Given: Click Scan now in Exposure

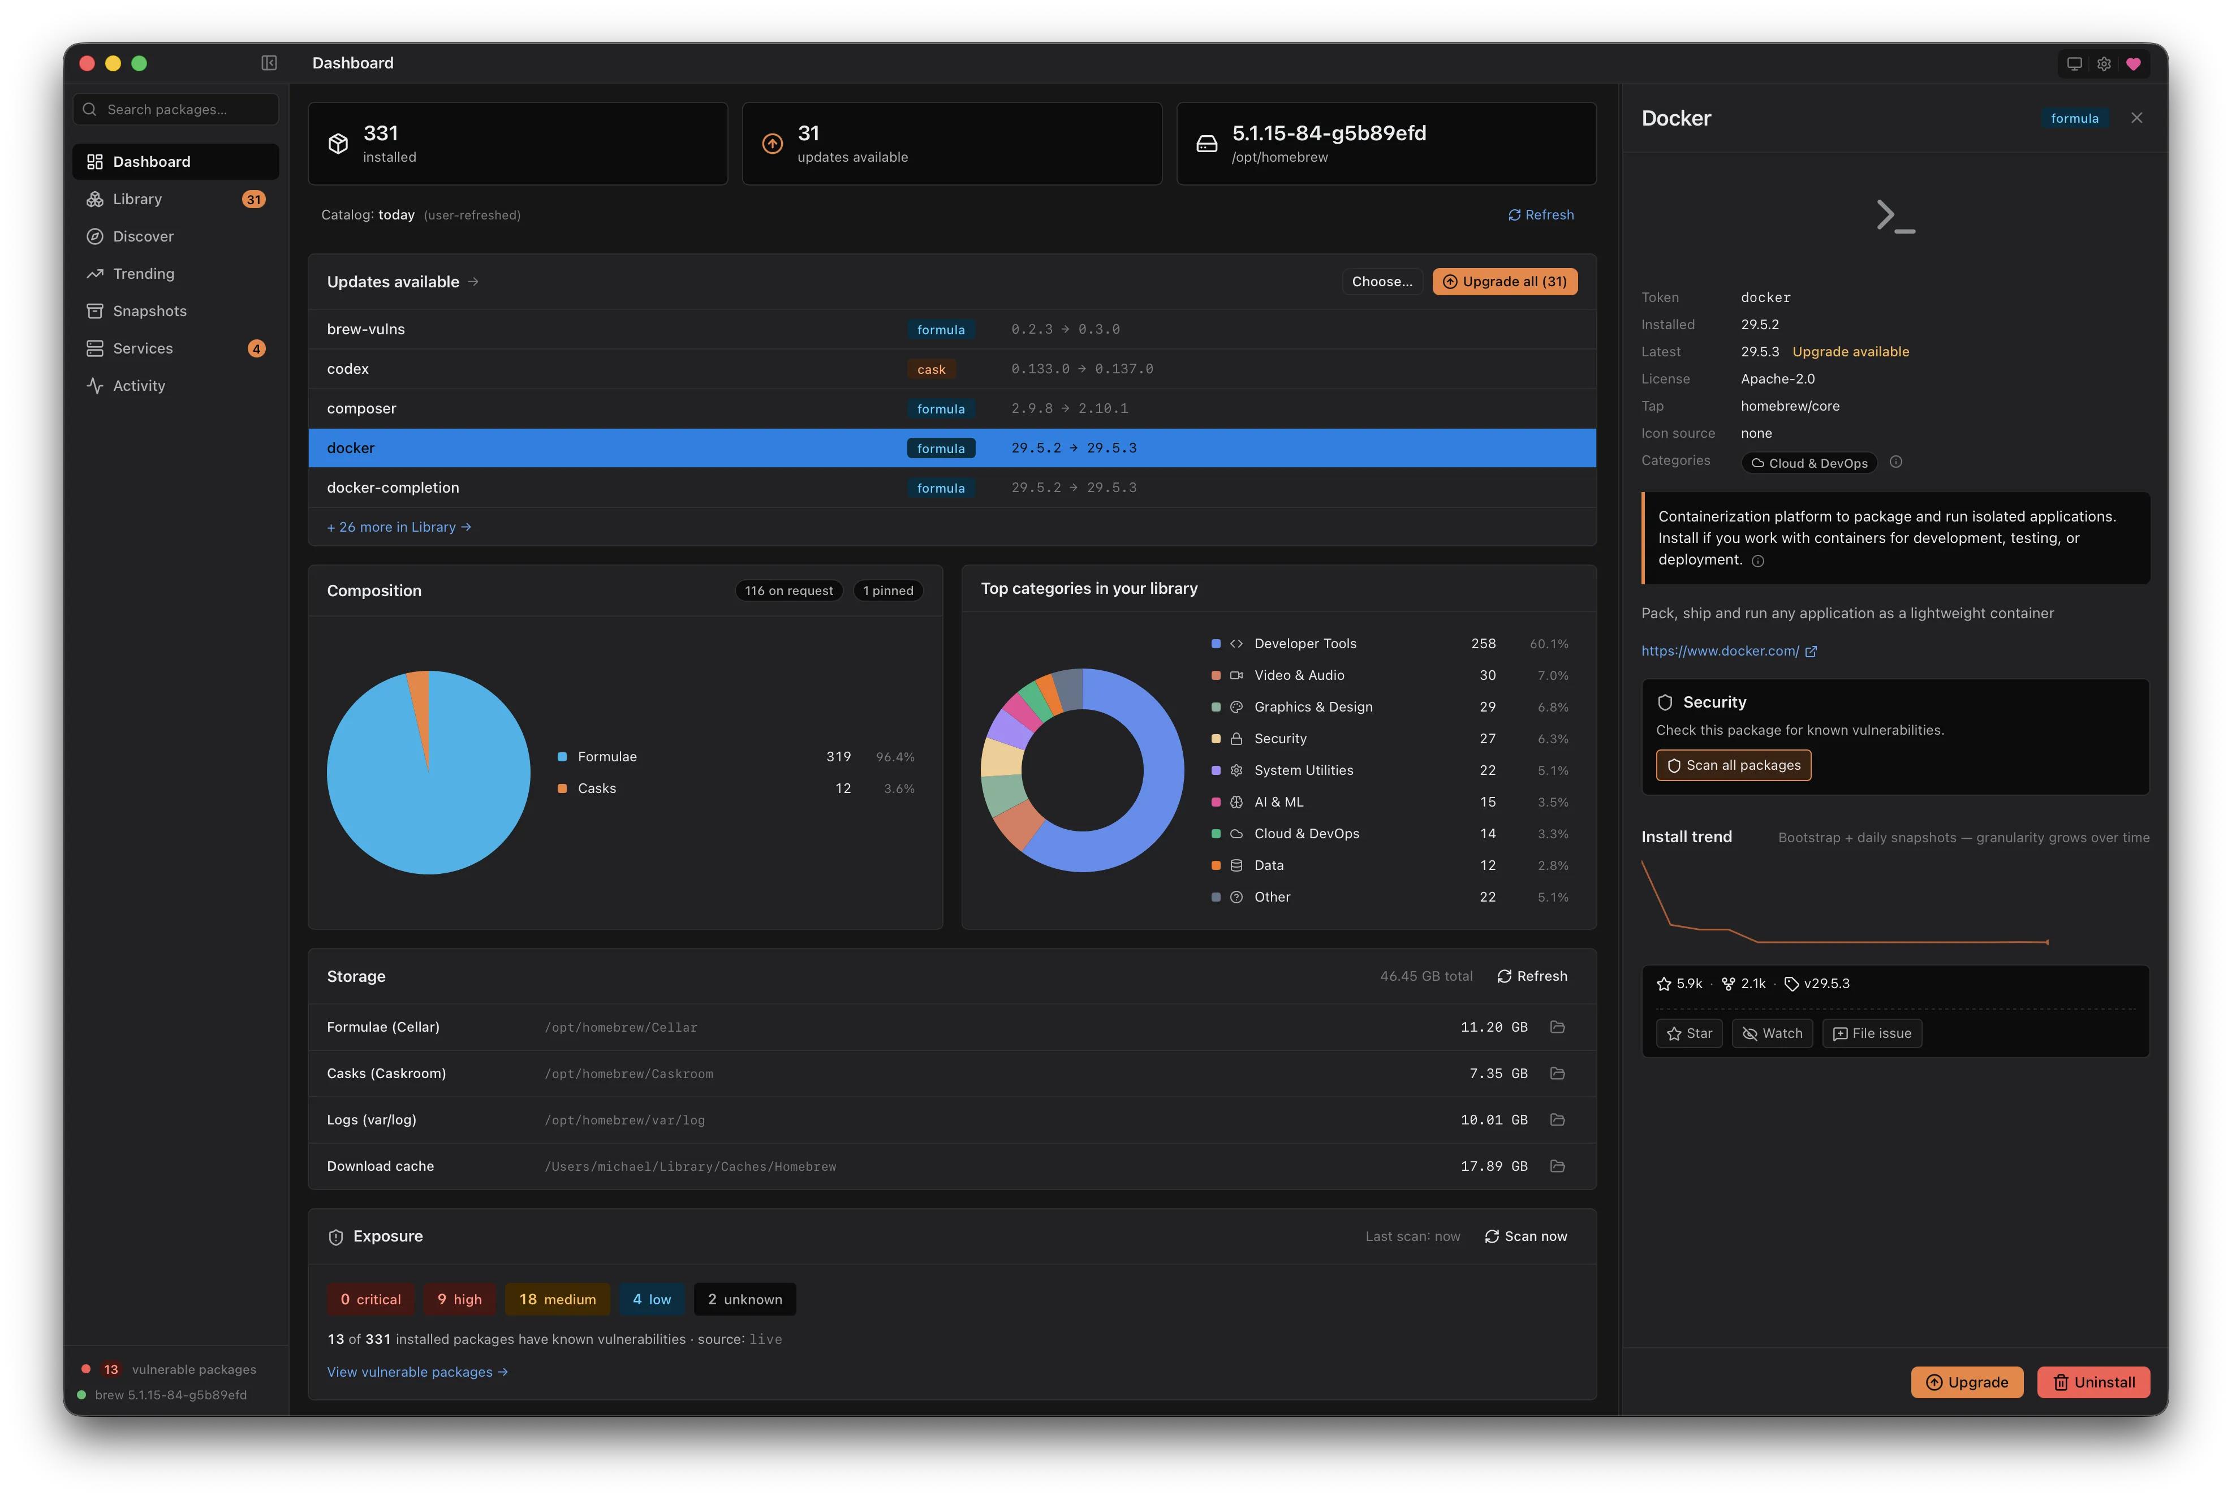Looking at the screenshot, I should (1525, 1236).
